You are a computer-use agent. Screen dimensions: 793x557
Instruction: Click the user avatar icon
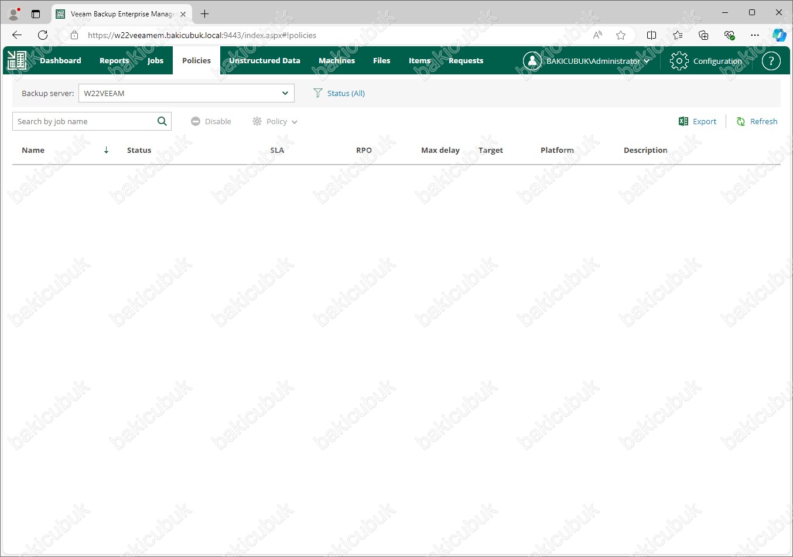(532, 61)
